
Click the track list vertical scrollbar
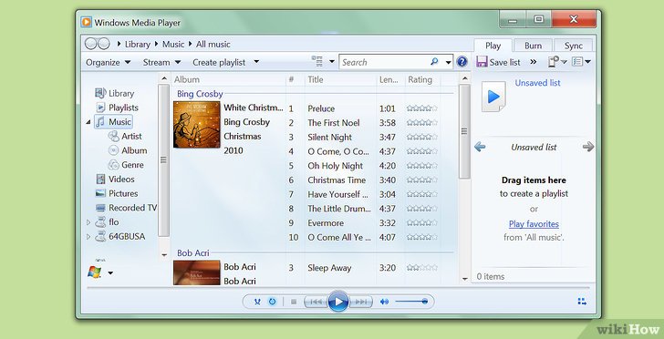(464, 131)
